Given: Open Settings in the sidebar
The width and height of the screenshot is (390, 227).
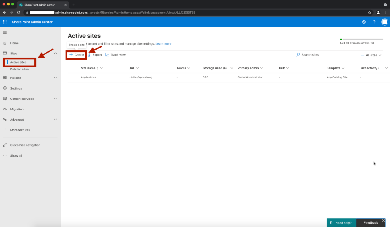Looking at the screenshot, I should pos(16,88).
